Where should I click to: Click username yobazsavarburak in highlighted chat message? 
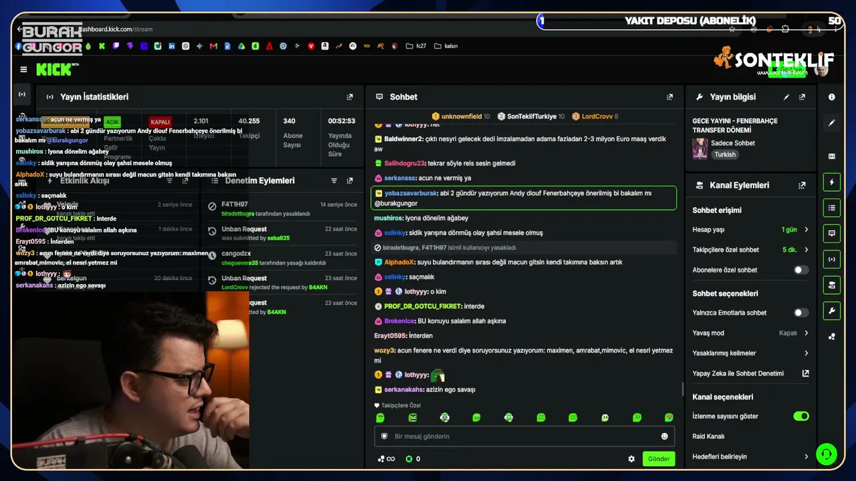tap(411, 193)
